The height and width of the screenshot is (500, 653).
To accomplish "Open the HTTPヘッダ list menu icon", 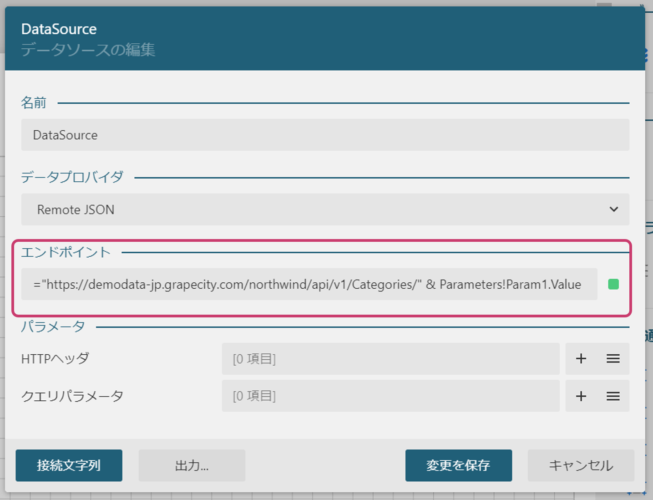I will tap(613, 359).
